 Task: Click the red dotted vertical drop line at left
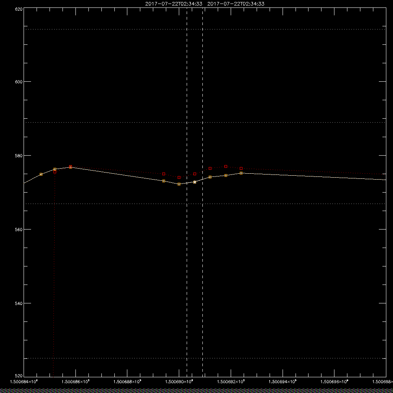[54, 274]
